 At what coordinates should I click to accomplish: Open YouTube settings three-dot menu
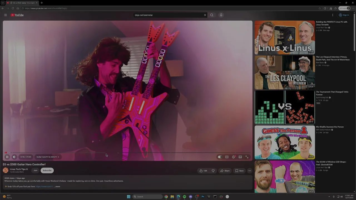coord(333,15)
